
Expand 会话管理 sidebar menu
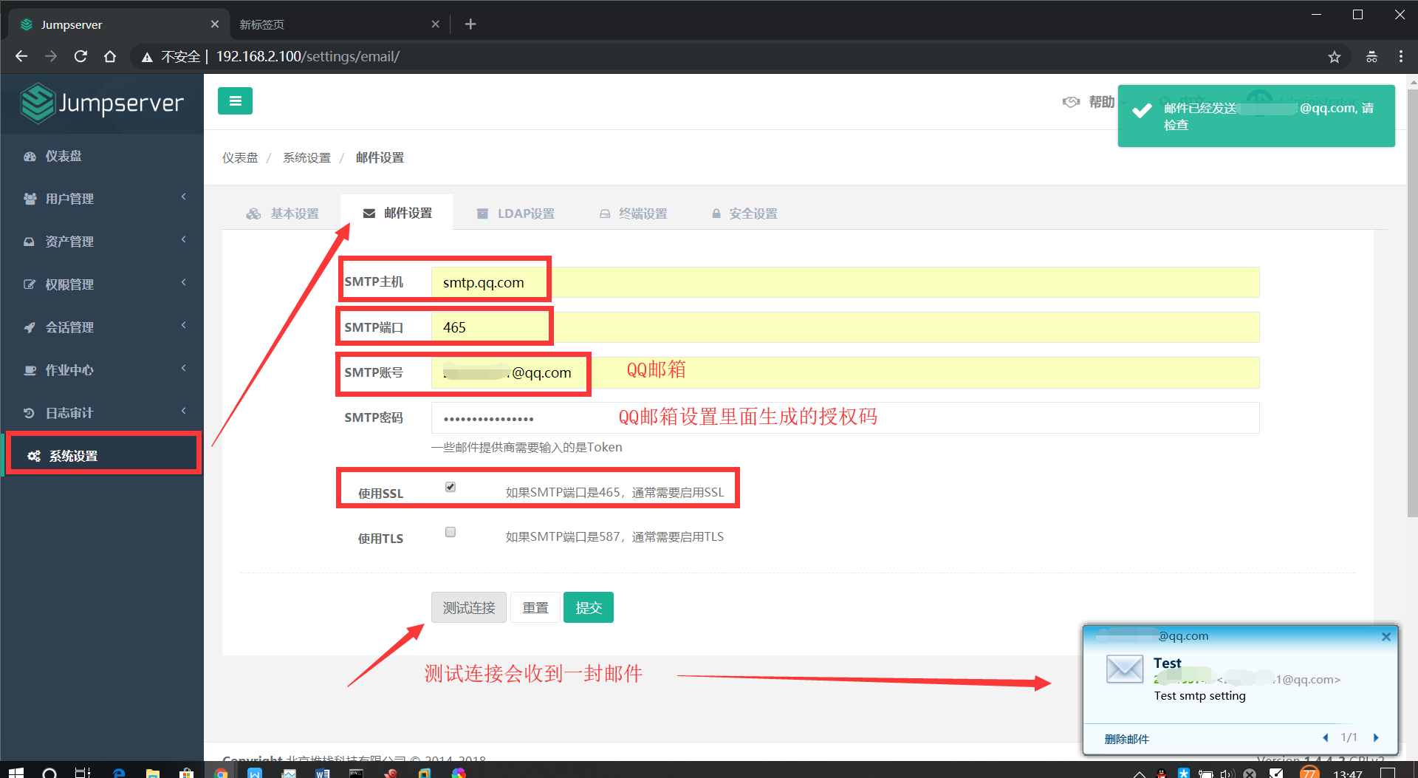click(x=102, y=327)
